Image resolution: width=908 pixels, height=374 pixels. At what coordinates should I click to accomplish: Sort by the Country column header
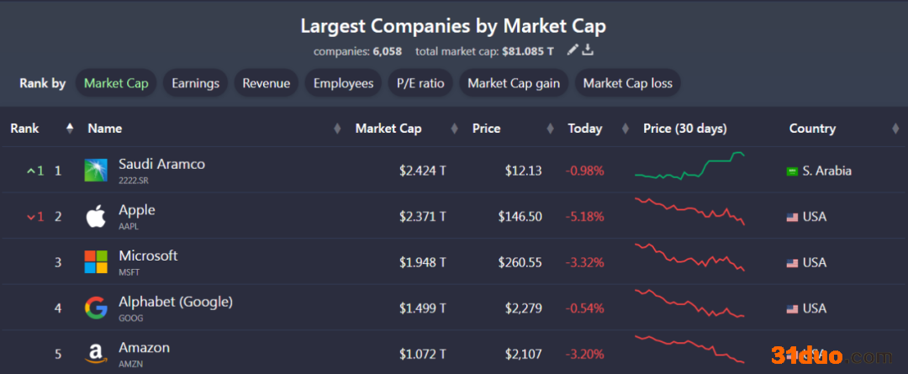pos(812,129)
